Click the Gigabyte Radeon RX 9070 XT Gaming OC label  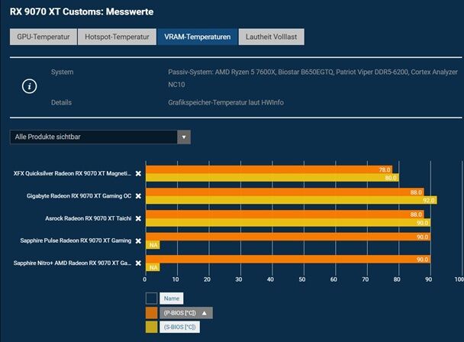(x=79, y=196)
